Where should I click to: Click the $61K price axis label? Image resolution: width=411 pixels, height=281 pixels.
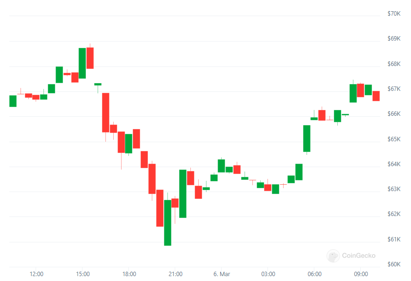[394, 239]
